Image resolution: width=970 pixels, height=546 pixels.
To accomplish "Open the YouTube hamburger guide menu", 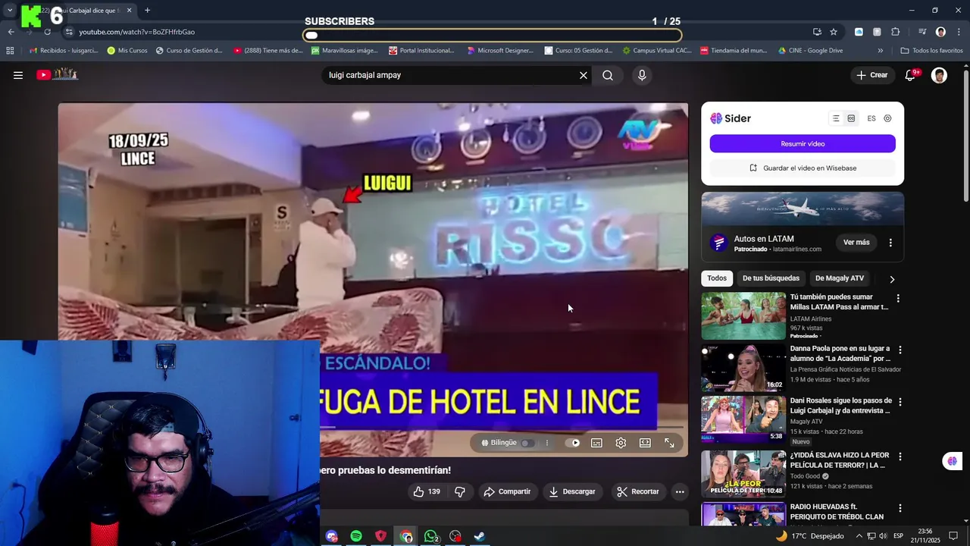I will coord(18,75).
